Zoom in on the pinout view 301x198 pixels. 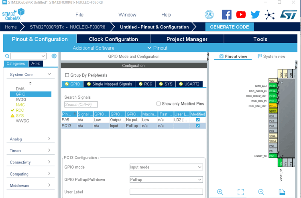coord(220,192)
